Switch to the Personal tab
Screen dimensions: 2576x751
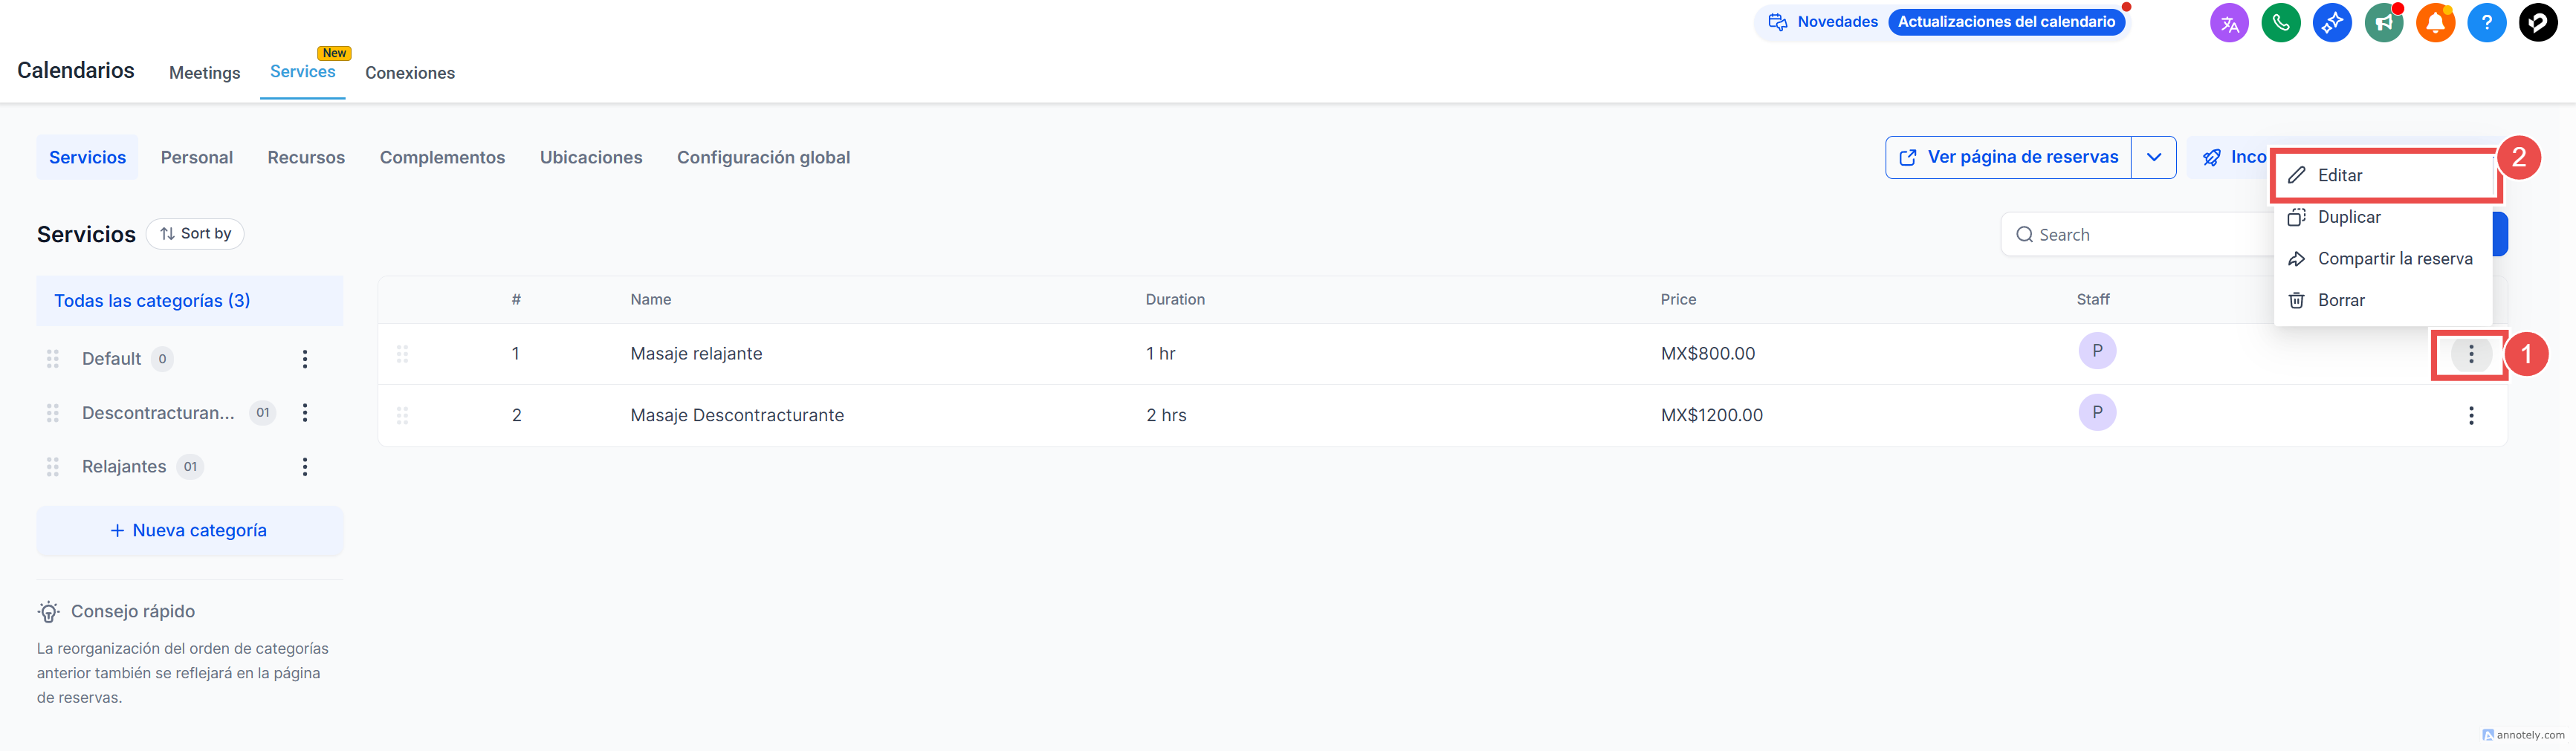pyautogui.click(x=197, y=158)
